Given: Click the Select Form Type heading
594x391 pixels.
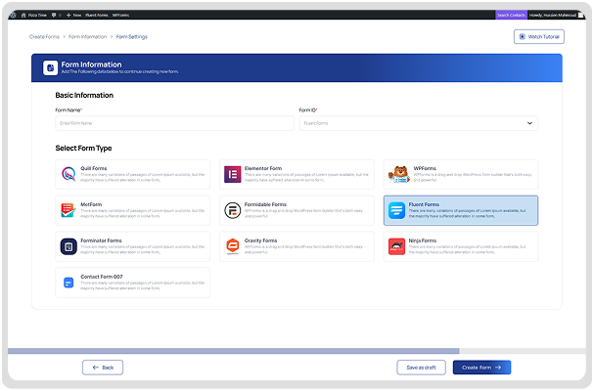Looking at the screenshot, I should pyautogui.click(x=83, y=149).
